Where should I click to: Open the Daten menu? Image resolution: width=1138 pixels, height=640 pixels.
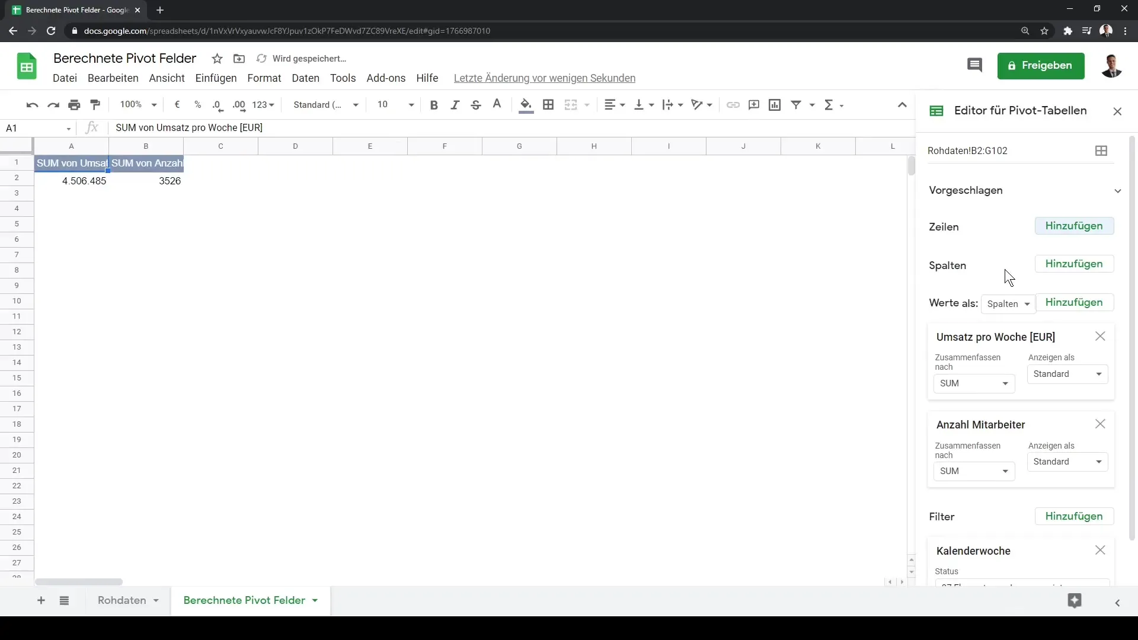tap(306, 78)
